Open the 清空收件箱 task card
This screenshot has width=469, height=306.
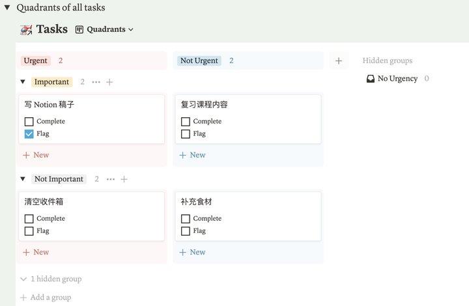pyautogui.click(x=91, y=202)
